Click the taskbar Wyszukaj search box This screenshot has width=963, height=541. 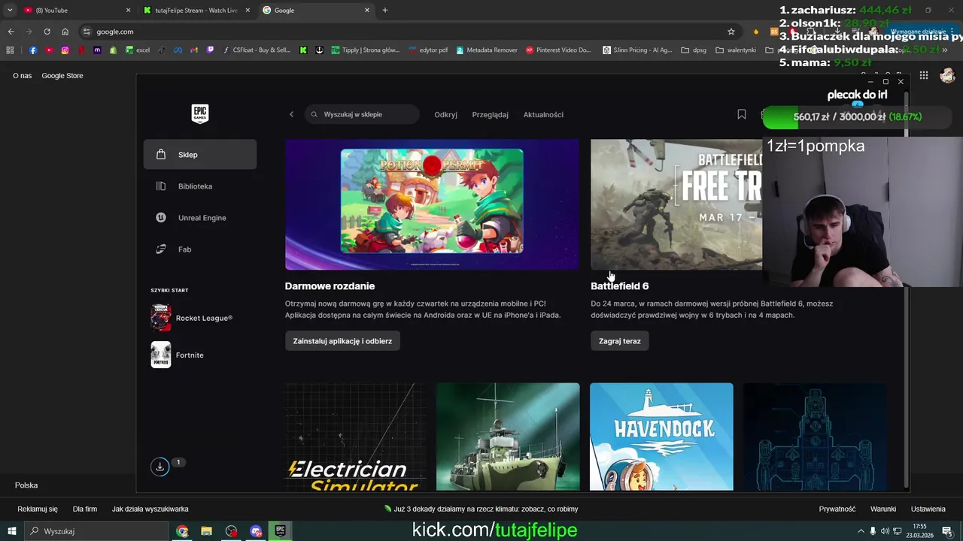(96, 531)
